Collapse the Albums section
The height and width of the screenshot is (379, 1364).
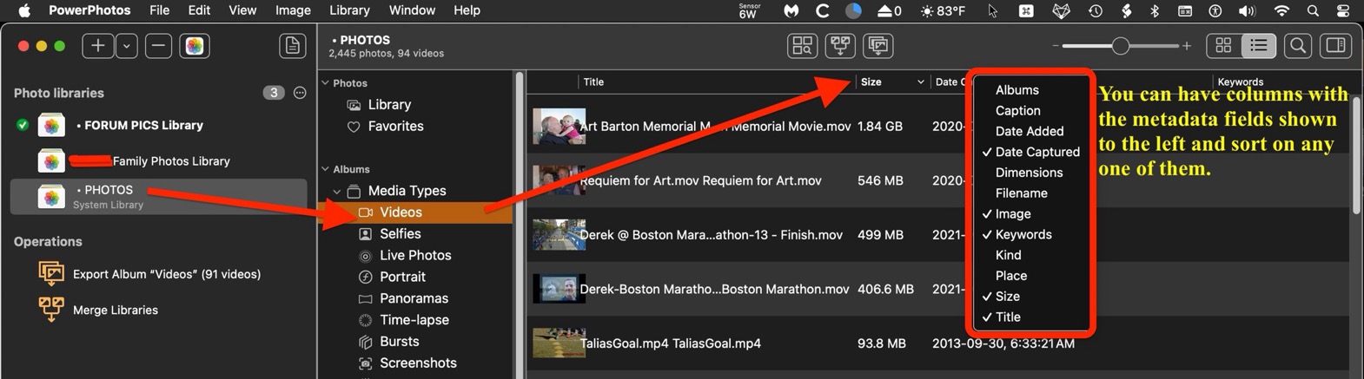(x=326, y=169)
